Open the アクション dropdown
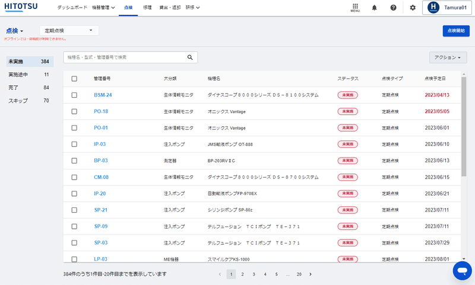This screenshot has height=285, width=475. (x=448, y=57)
